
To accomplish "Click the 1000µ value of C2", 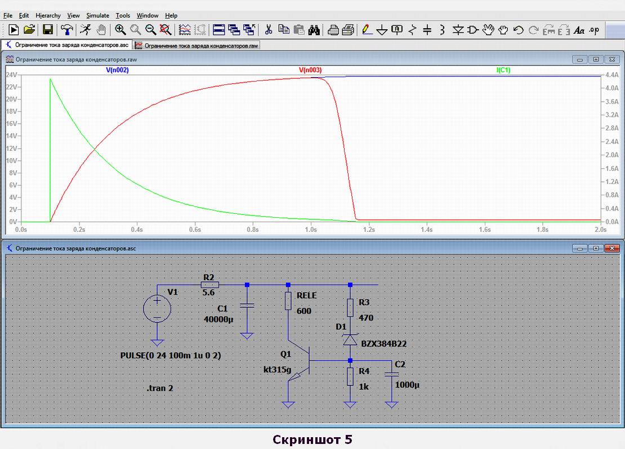I will [407, 385].
